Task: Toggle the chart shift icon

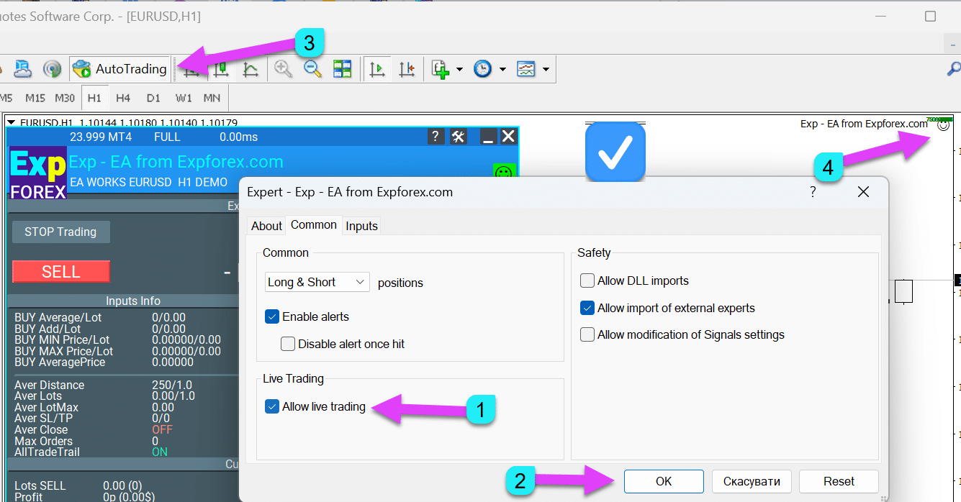Action: 407,69
